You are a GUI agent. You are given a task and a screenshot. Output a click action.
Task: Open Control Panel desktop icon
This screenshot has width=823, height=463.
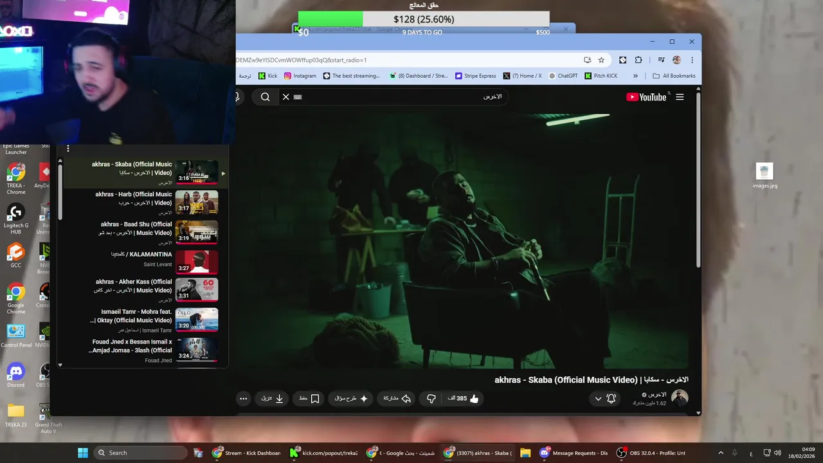pyautogui.click(x=16, y=336)
